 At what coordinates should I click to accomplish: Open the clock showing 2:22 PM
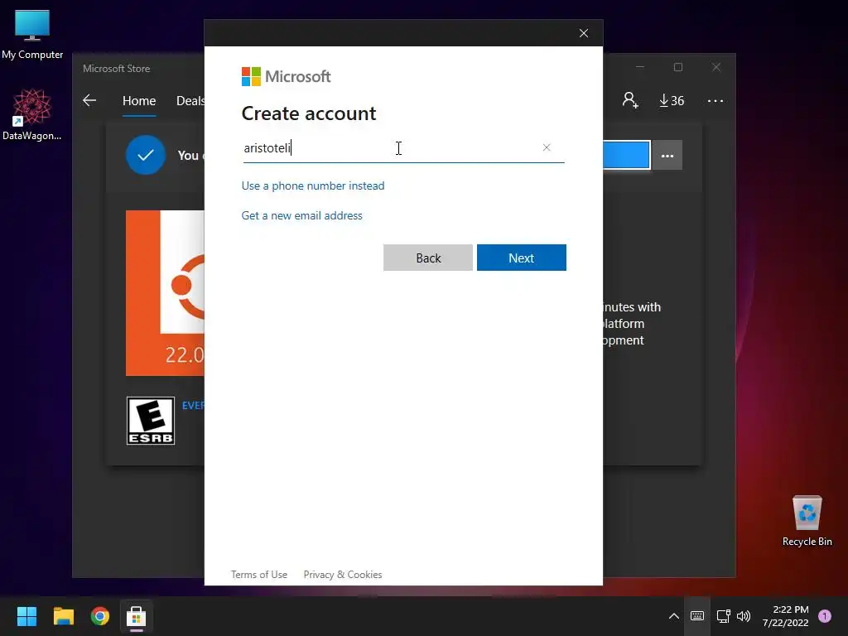[785, 616]
